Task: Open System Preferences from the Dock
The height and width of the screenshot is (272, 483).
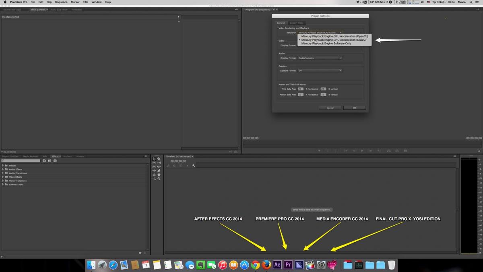Action: coord(321,265)
